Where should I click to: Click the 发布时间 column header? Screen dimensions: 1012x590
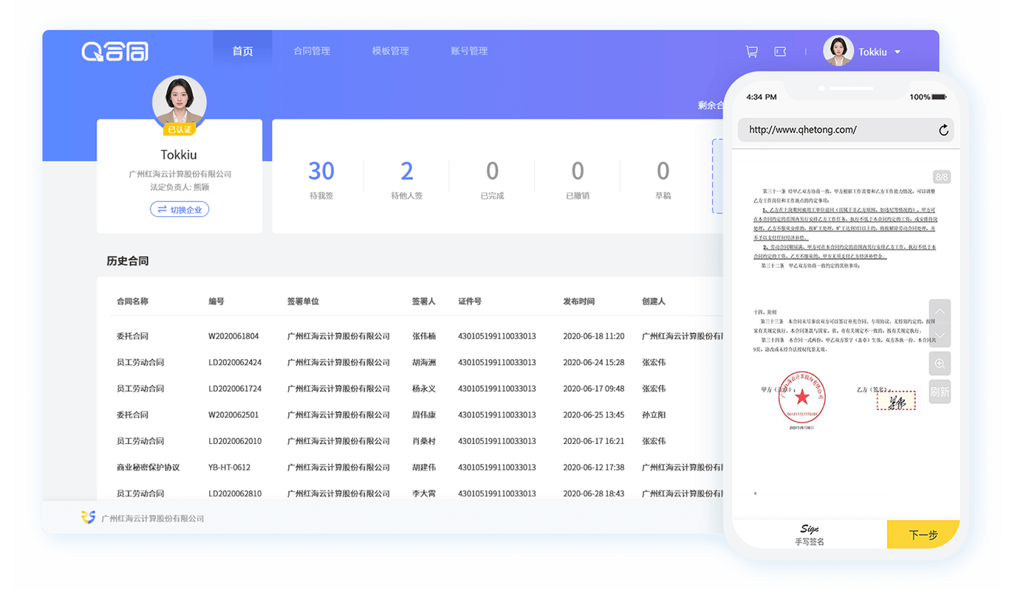[578, 302]
